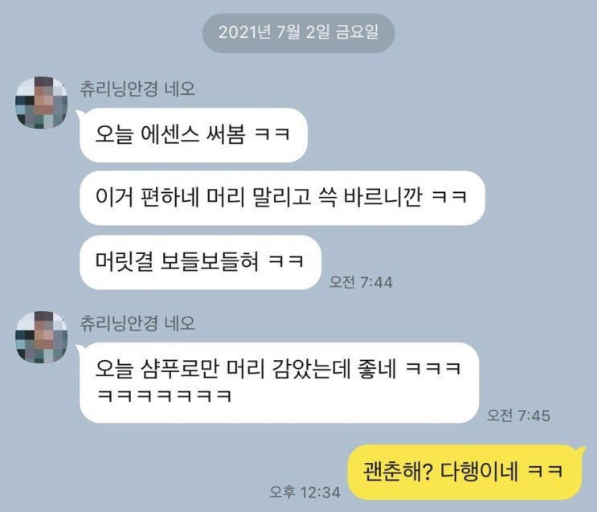Tap the message 머릿결 보들보들혀 ㅋㅋ

pos(200,262)
